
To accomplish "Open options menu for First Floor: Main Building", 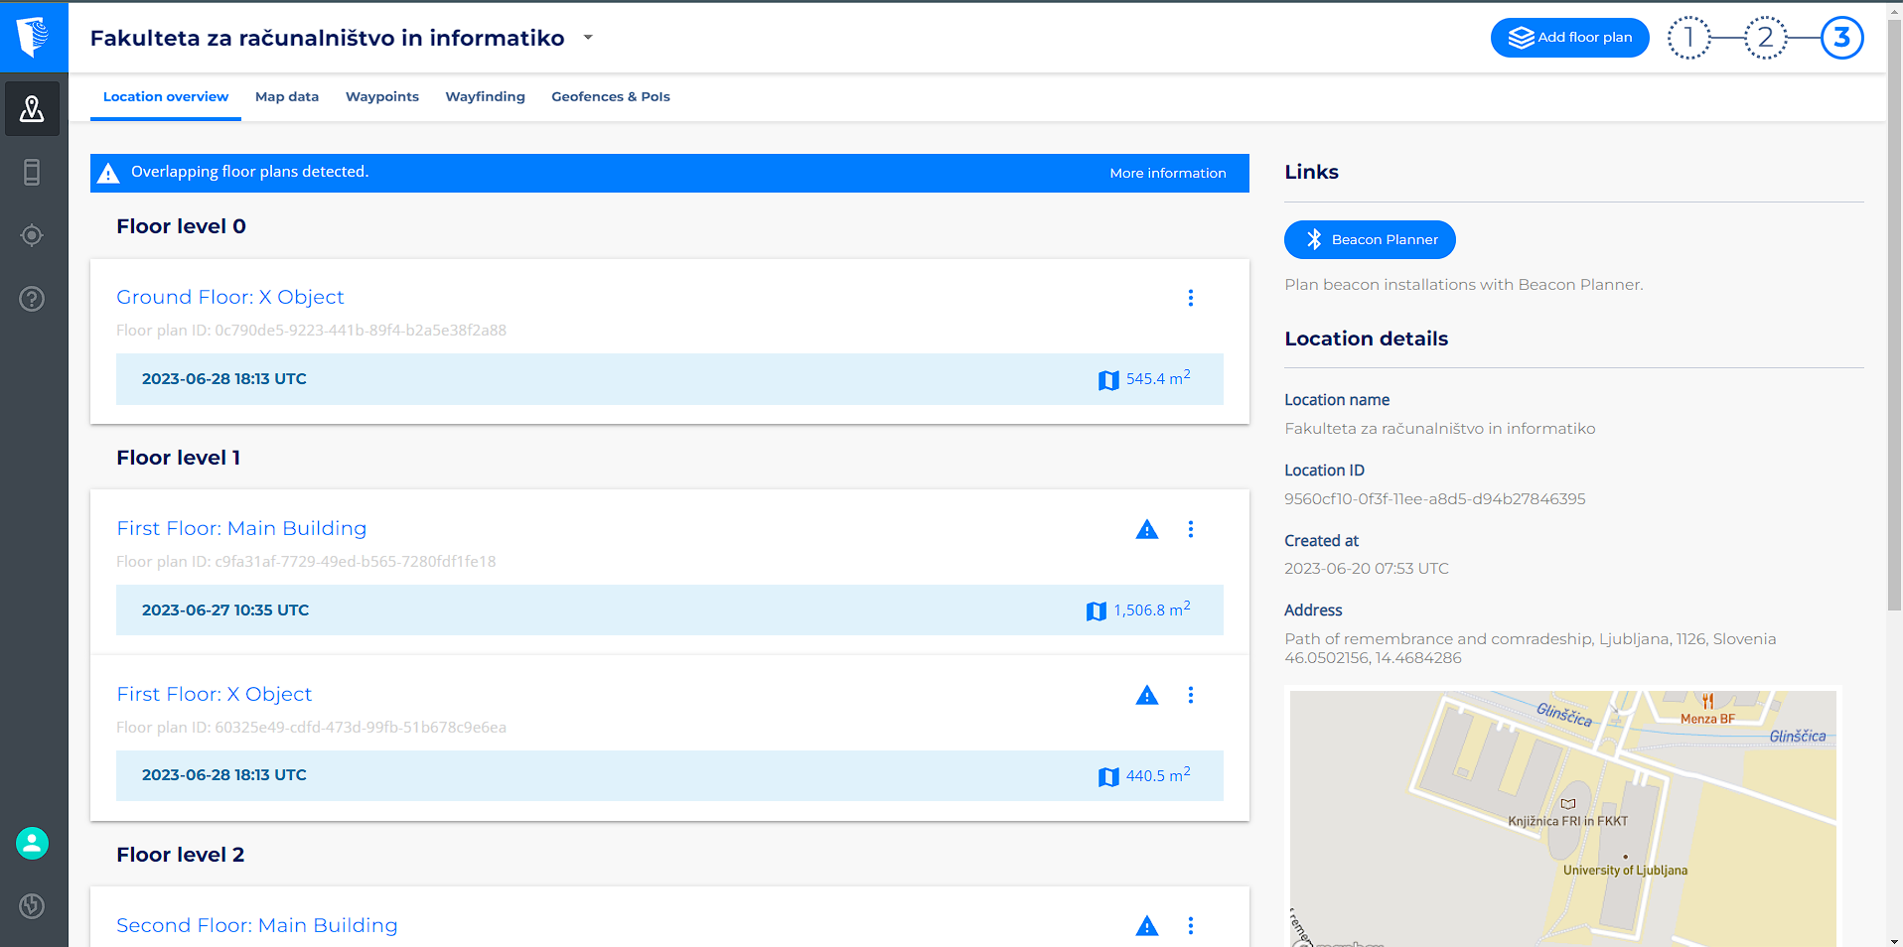I will click(x=1191, y=529).
